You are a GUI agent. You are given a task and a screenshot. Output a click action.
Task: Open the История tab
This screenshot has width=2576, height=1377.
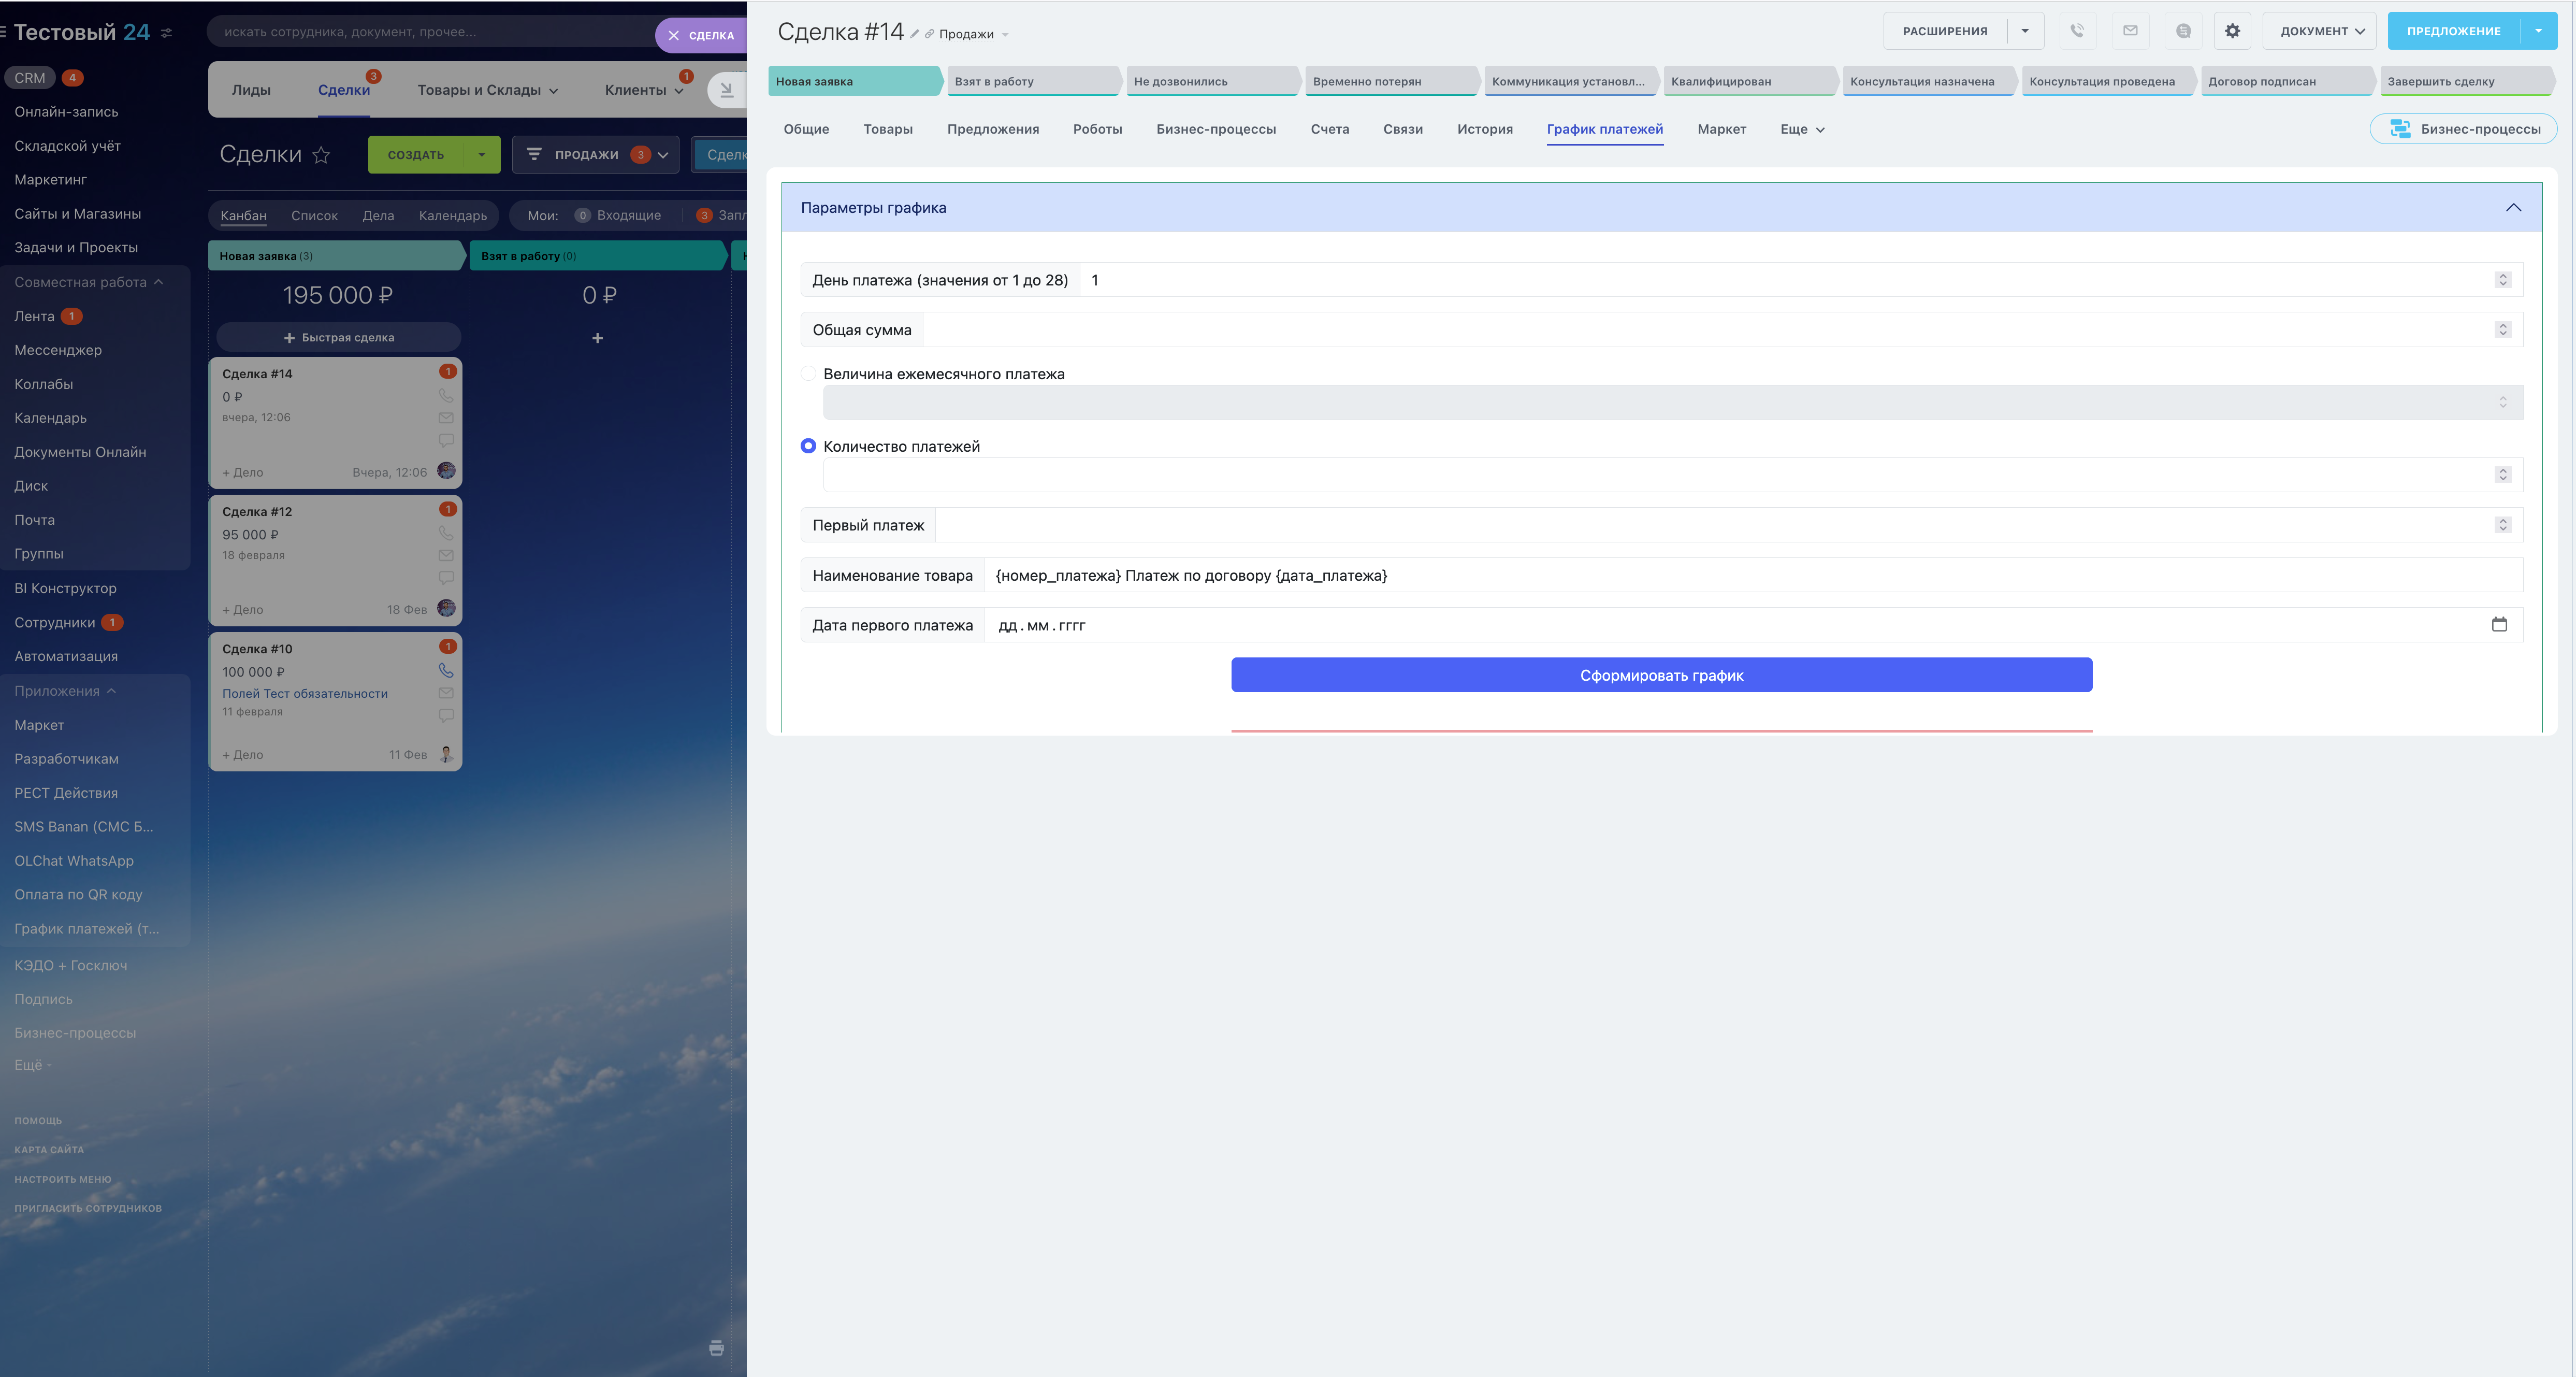(1484, 129)
